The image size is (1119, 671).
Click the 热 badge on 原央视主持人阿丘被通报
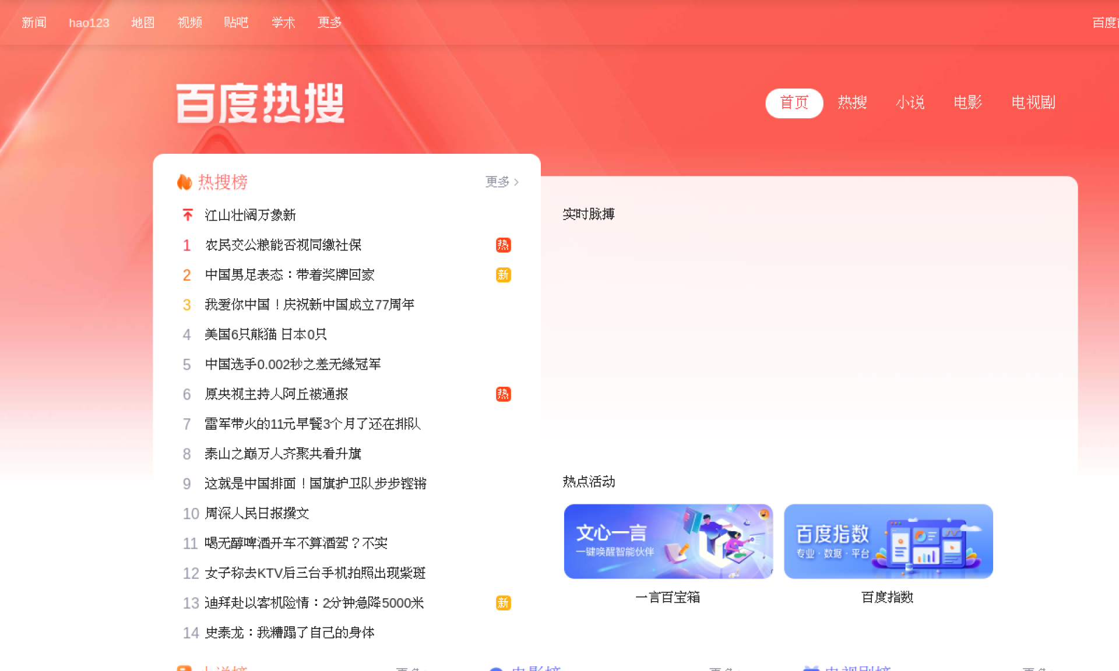click(x=503, y=394)
